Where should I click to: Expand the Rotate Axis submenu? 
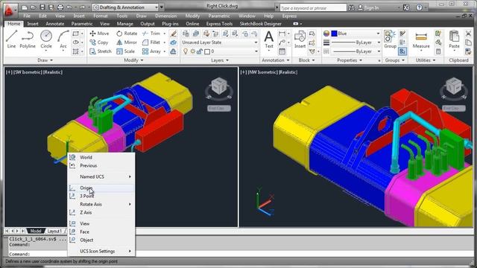click(101, 204)
